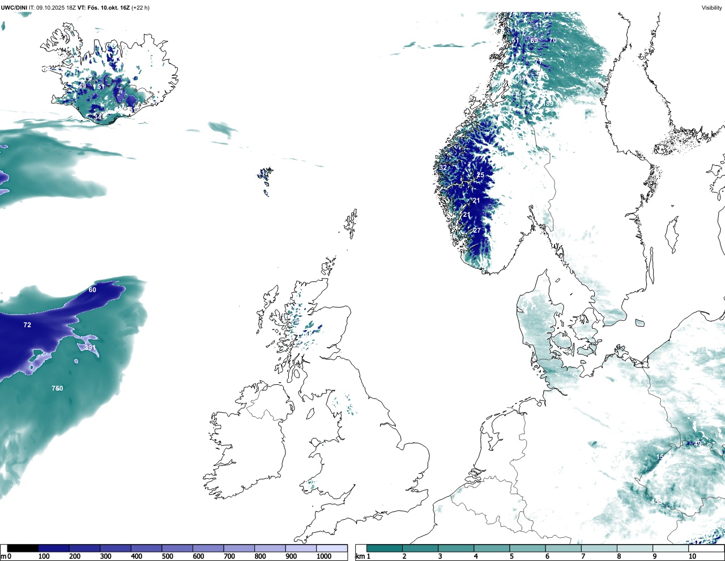The image size is (725, 561).
Task: Click the '4' label on km scale
Action: pyautogui.click(x=476, y=556)
